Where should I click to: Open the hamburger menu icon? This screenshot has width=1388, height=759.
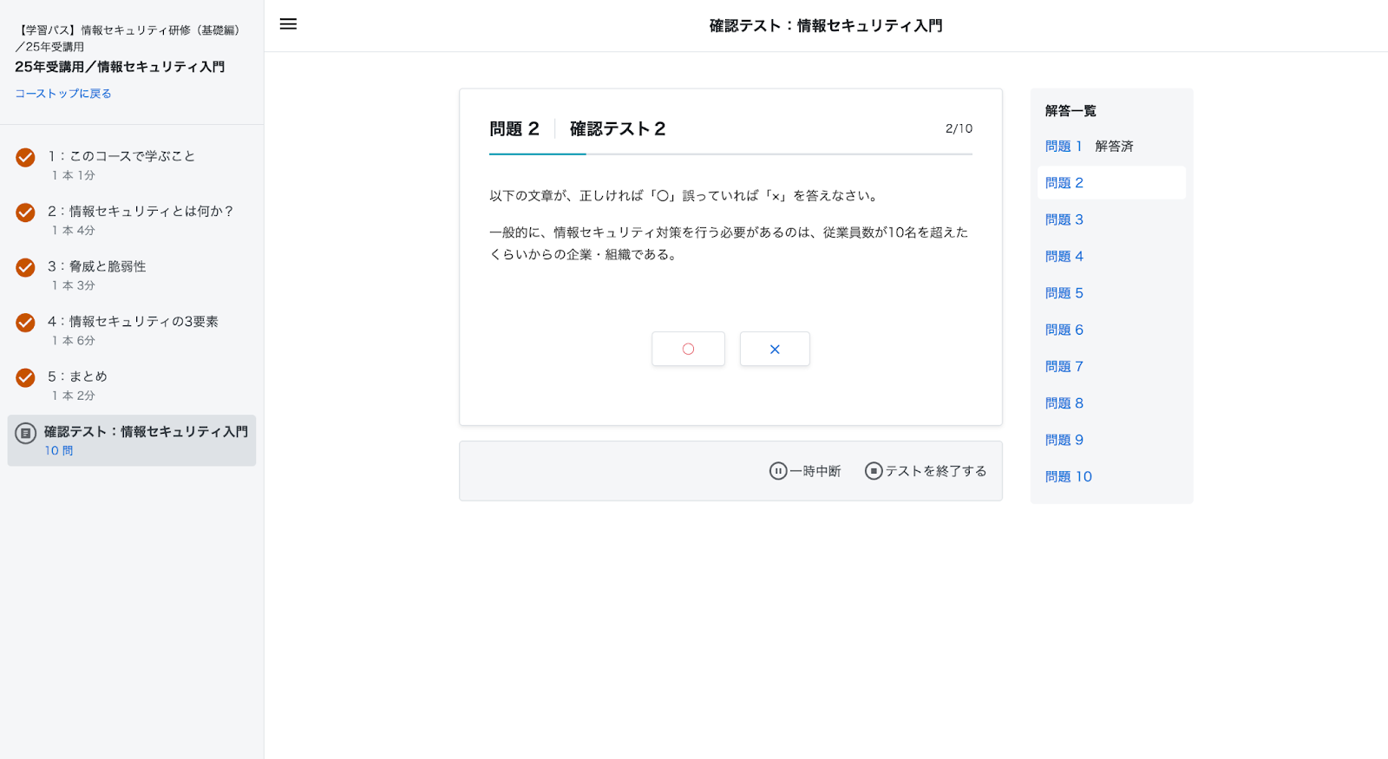point(288,24)
